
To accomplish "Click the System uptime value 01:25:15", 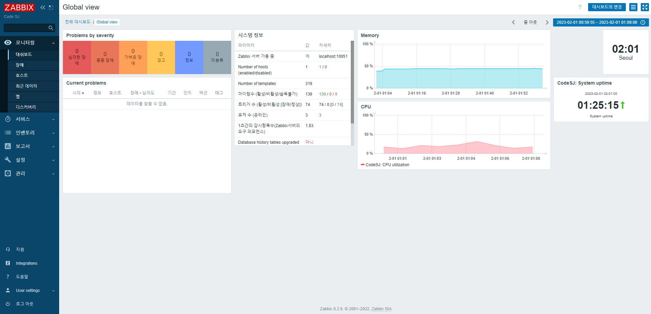I will point(598,105).
